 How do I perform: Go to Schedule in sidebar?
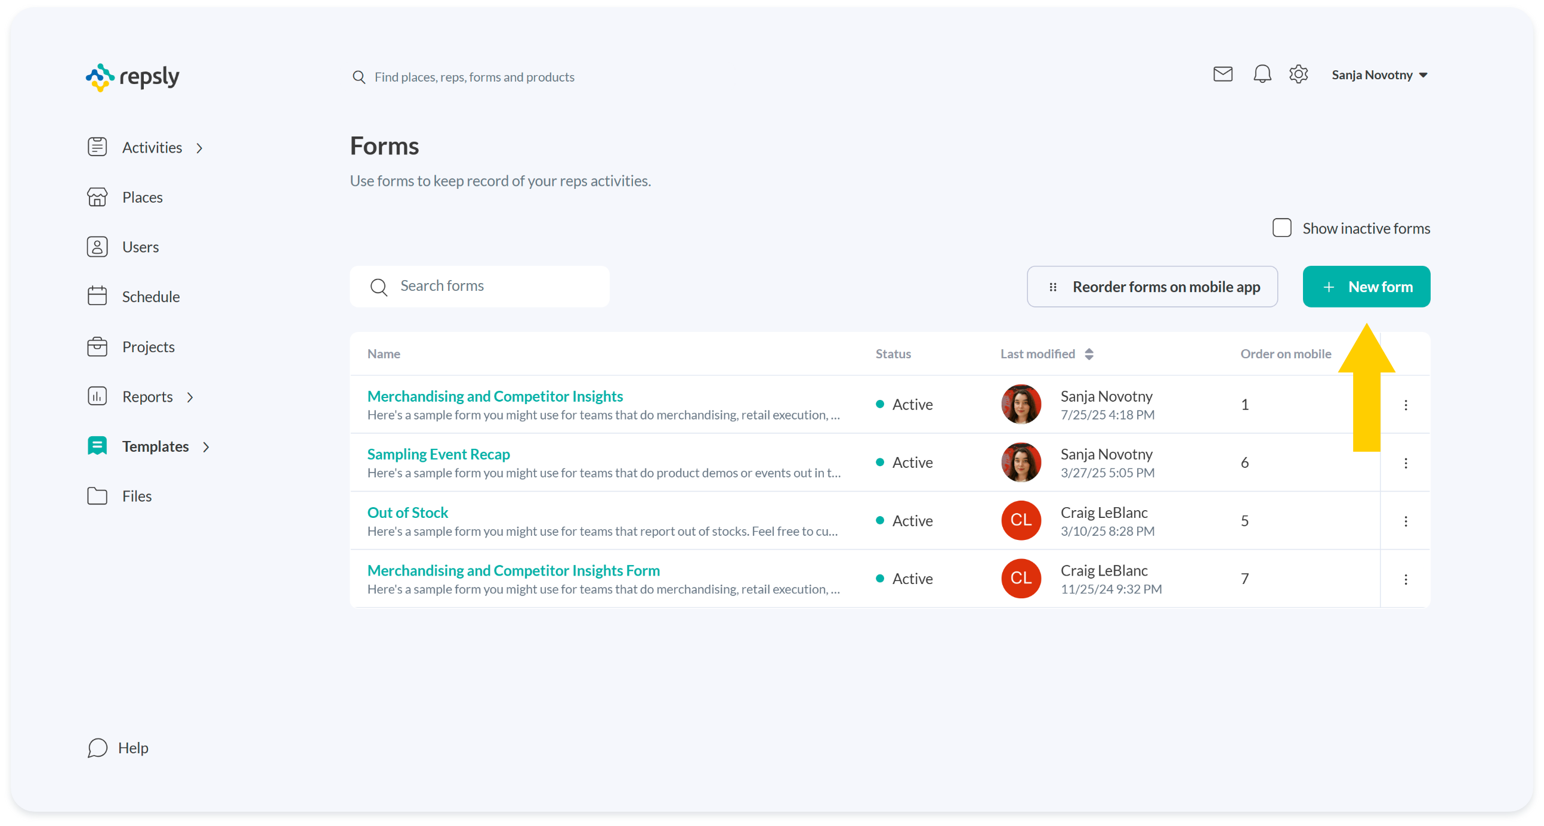150,297
